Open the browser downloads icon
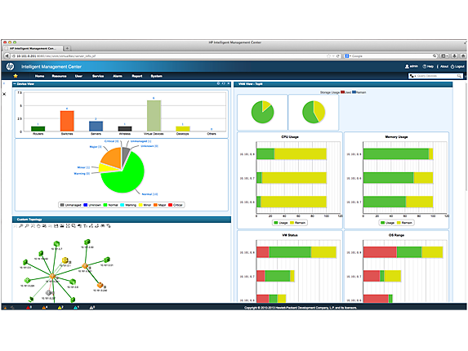 pyautogui.click(x=454, y=56)
